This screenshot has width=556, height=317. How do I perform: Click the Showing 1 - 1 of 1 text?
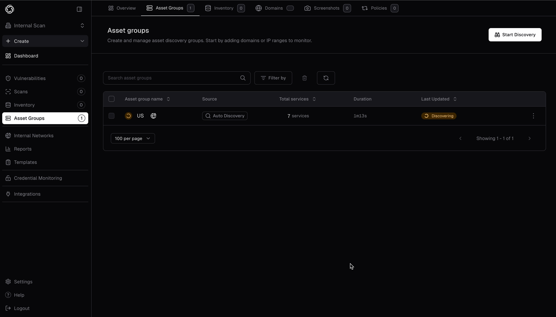495,139
